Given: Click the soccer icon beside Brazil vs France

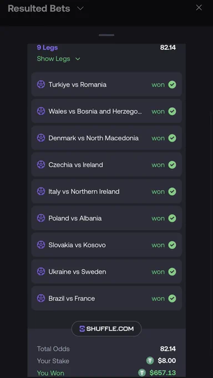Looking at the screenshot, I should [41, 298].
